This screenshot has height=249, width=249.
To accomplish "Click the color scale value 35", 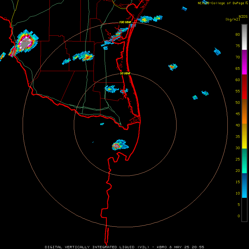I will [238, 137].
